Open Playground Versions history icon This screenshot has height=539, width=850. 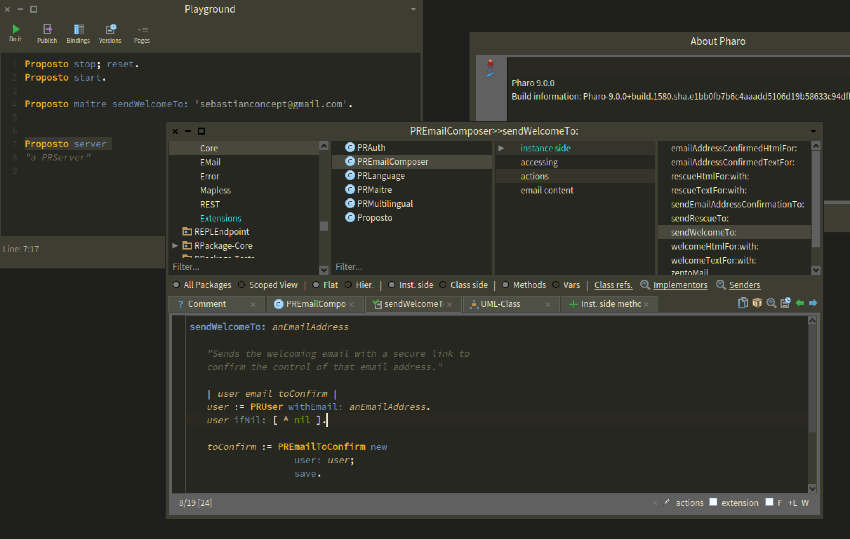(x=110, y=29)
